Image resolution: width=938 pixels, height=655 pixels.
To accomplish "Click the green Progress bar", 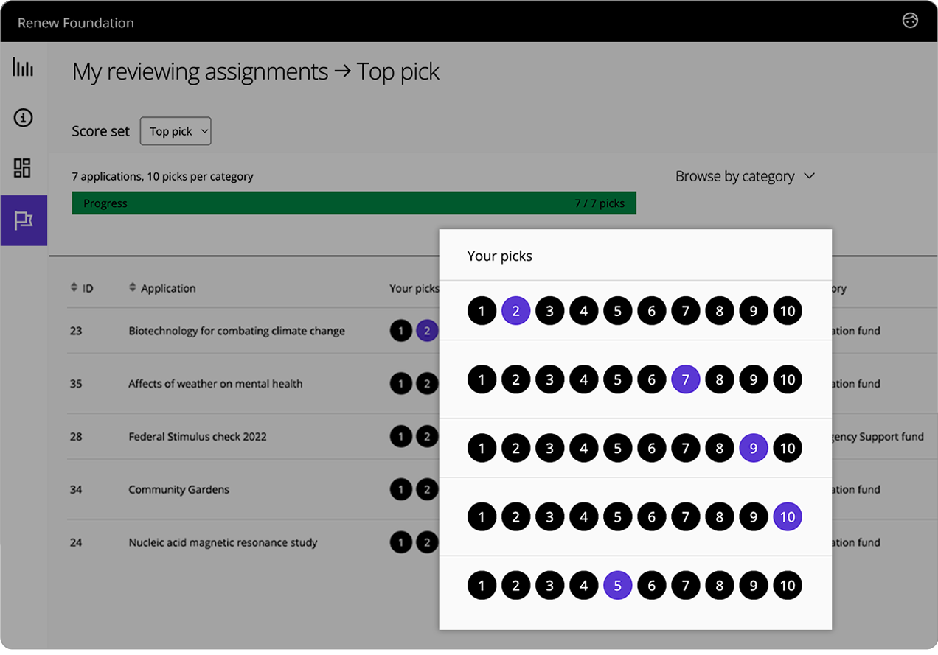I will (353, 203).
